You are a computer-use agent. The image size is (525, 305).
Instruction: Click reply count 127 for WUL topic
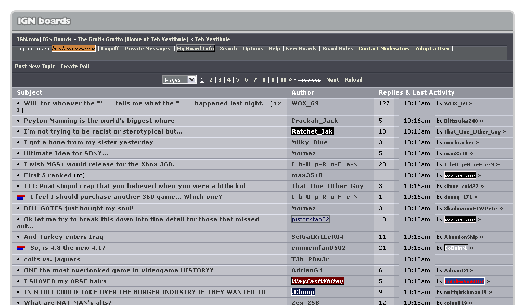coord(384,103)
